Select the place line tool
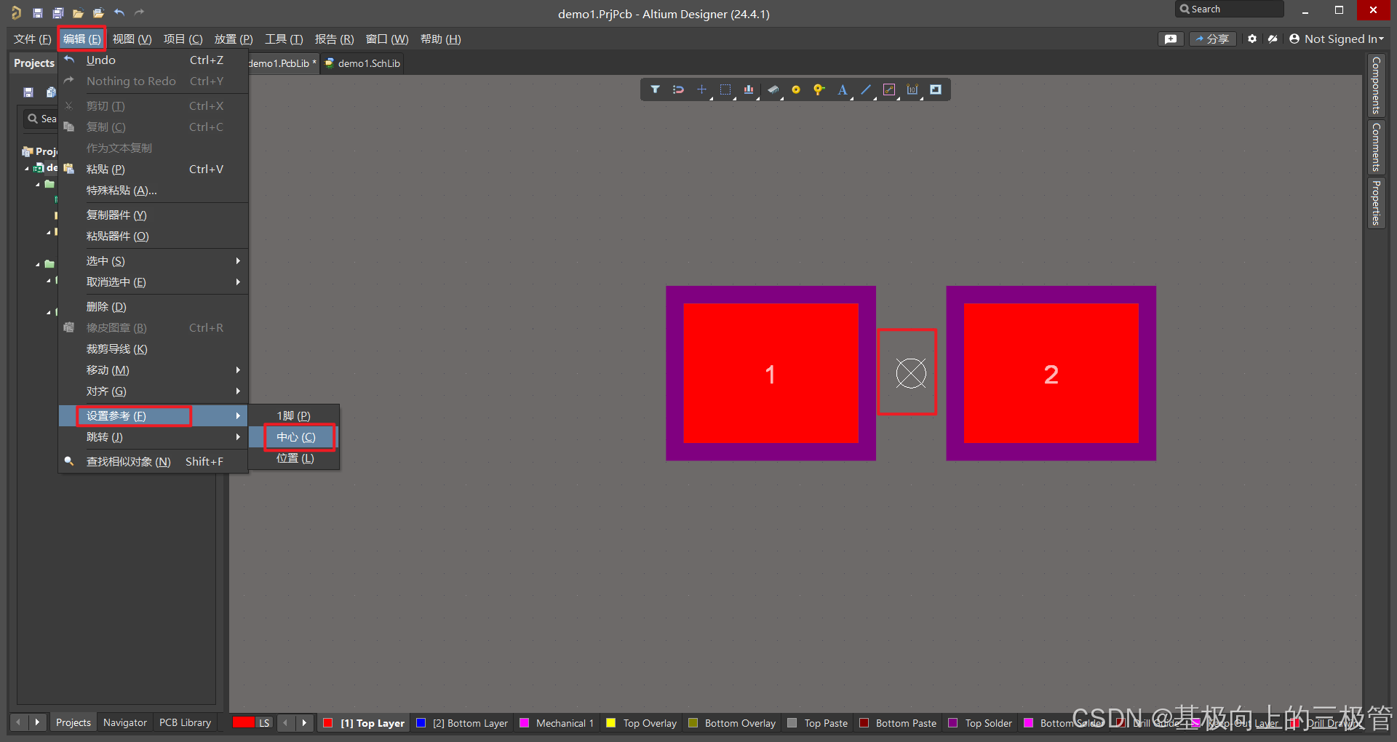The image size is (1397, 742). (x=866, y=89)
